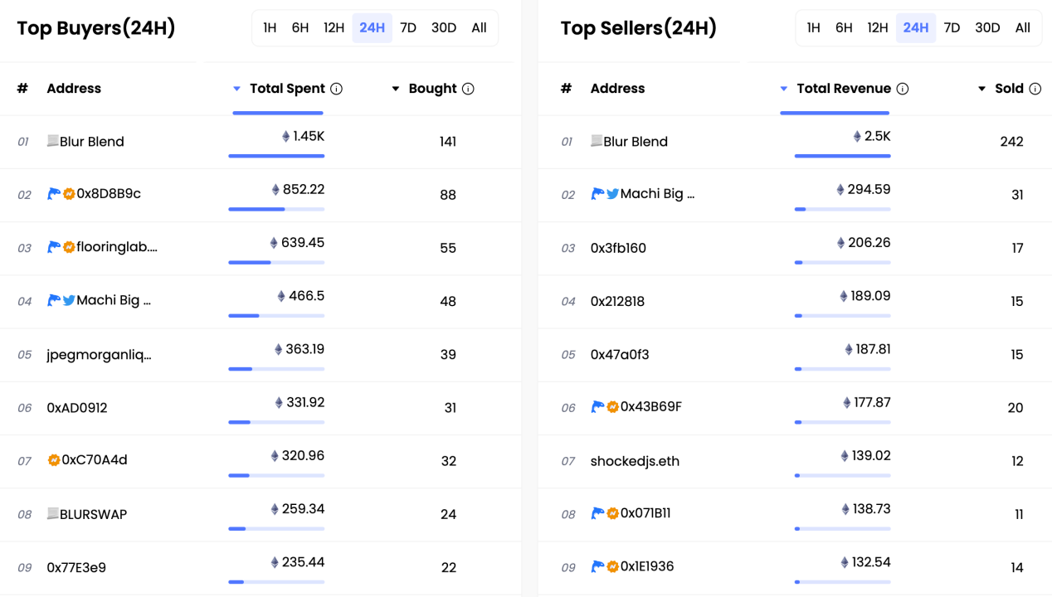This screenshot has width=1052, height=597.
Task: Open the shockedjs.eth seller address
Action: (x=635, y=461)
